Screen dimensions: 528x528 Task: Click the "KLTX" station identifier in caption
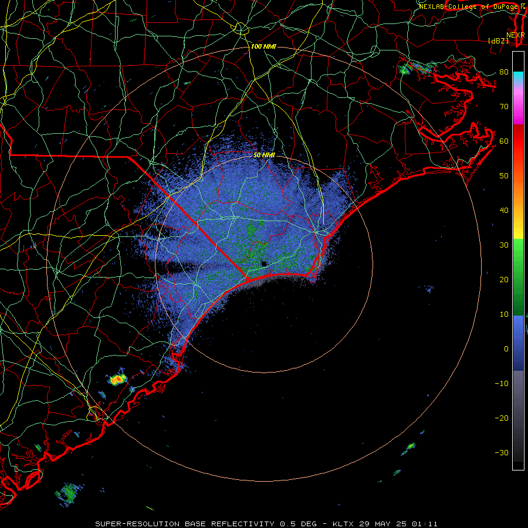(343, 524)
